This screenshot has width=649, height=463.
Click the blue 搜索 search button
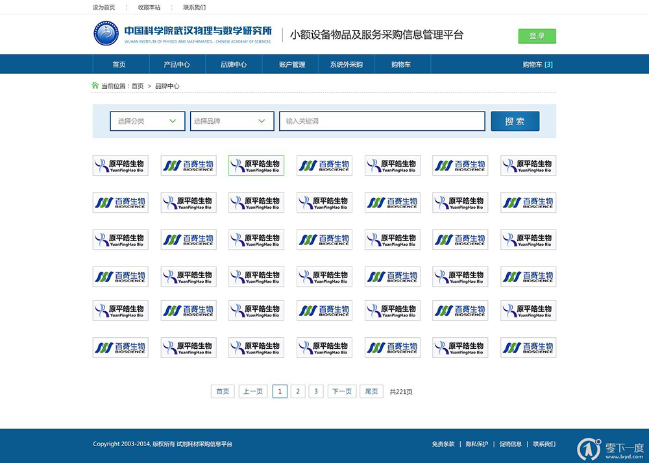(x=515, y=121)
